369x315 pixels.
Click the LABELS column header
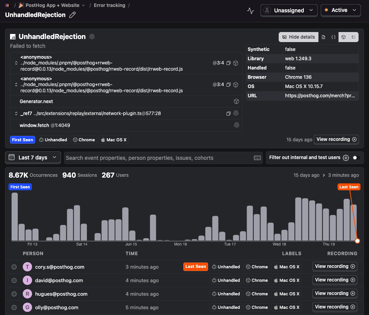pos(291,254)
